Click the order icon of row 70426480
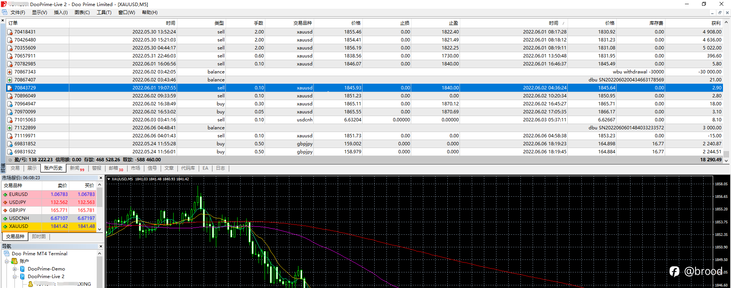This screenshot has width=731, height=288. pyautogui.click(x=10, y=40)
